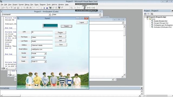Screen dimensions: 173x97
Task: Click the Next button on Form1
Action: click(x=60, y=37)
